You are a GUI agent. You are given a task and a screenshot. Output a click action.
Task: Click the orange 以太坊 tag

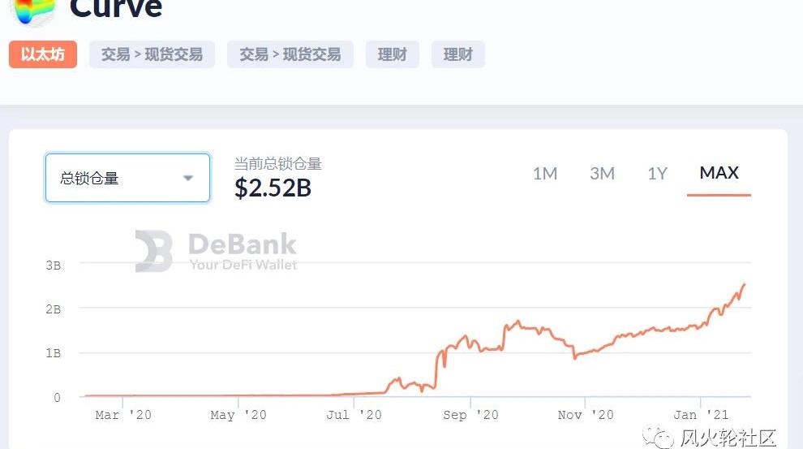coord(43,54)
